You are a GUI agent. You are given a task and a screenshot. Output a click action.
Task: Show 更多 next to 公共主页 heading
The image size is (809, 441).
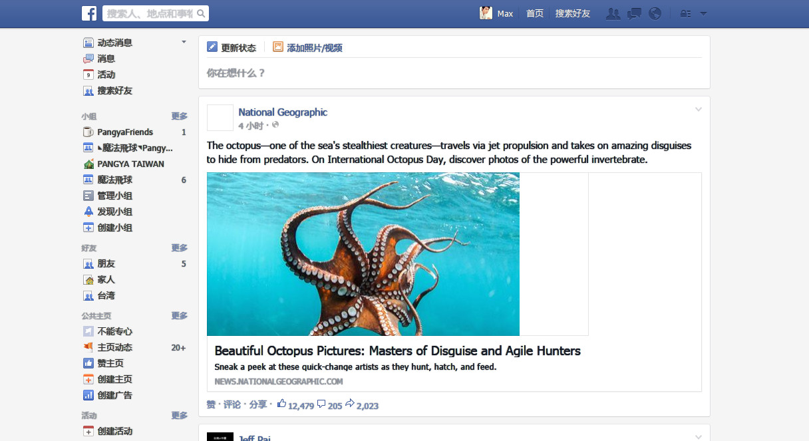180,315
